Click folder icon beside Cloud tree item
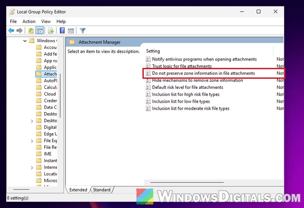 [39, 94]
